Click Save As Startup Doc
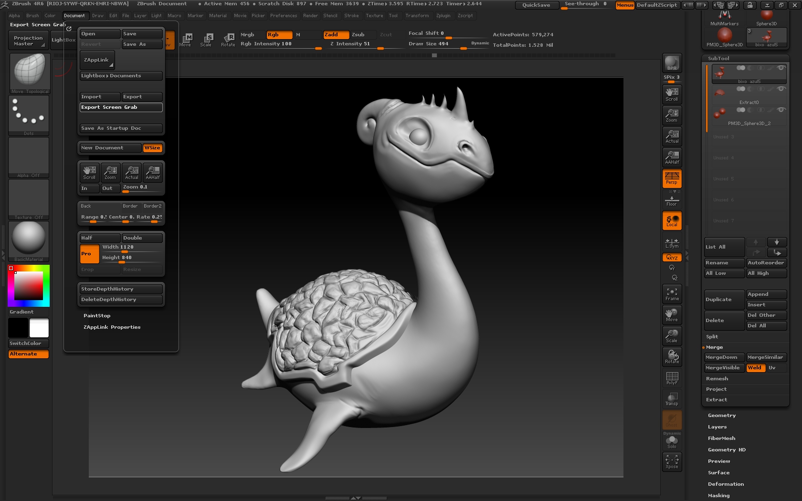 click(x=121, y=128)
